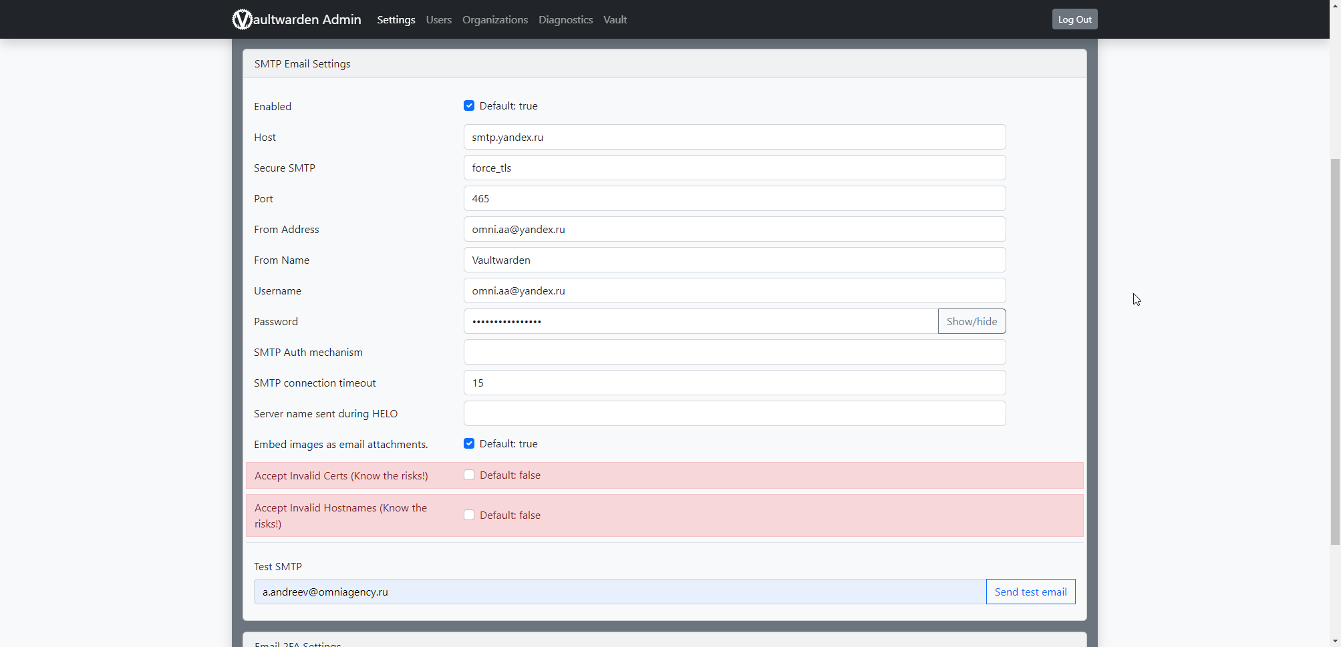Click the Secure SMTP force_tls field
The height and width of the screenshot is (647, 1341).
point(734,168)
